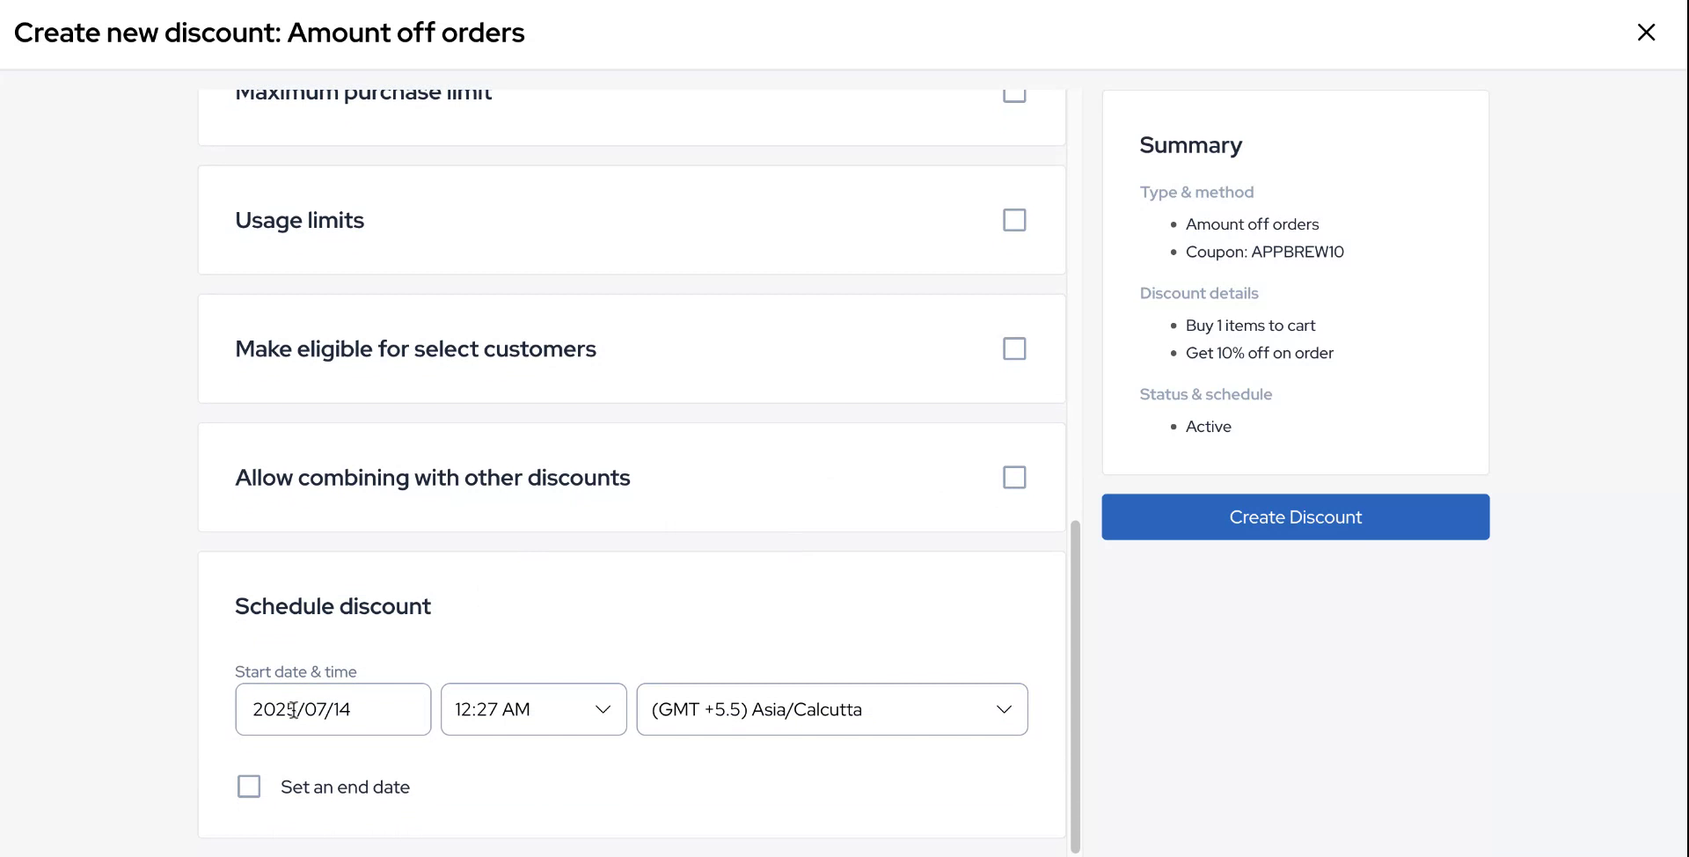Enable the Usage limits checkbox
This screenshot has height=857, width=1689.
click(1013, 219)
